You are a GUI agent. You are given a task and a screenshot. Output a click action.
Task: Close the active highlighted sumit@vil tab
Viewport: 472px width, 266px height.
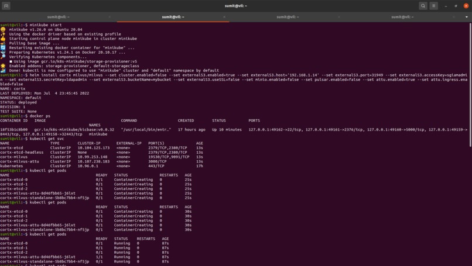point(224,17)
